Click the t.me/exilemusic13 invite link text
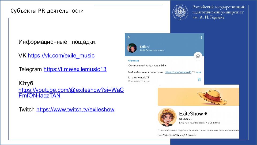257x145 pixels. pos(138,77)
